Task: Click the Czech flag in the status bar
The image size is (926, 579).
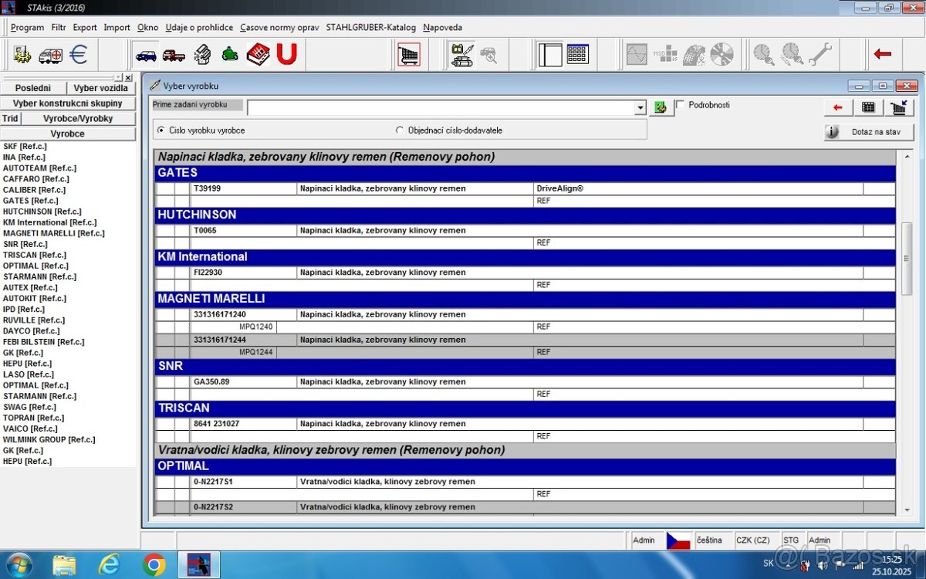Action: [678, 540]
